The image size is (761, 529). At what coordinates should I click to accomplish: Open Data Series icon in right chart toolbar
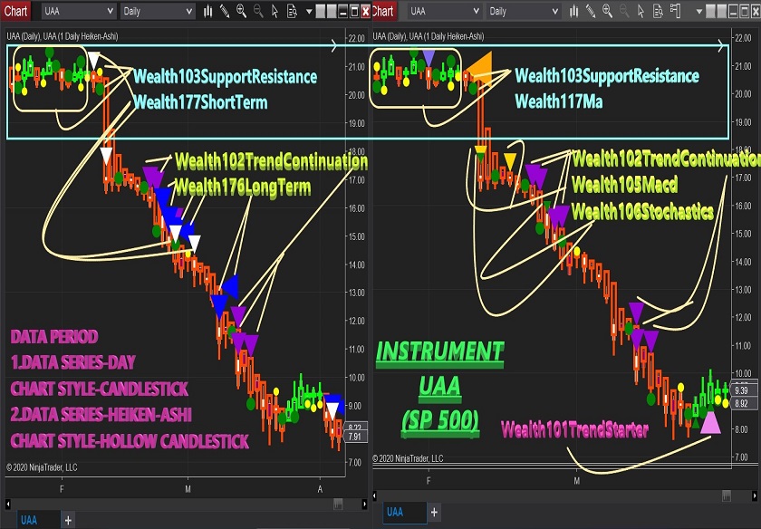573,11
